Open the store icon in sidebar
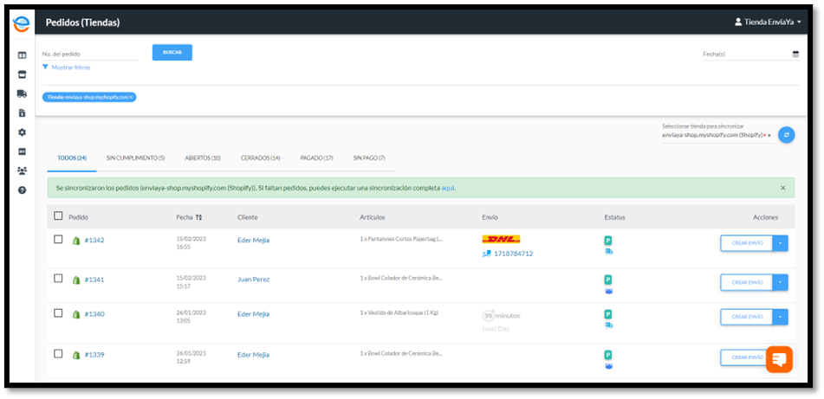The image size is (824, 399). (x=22, y=74)
